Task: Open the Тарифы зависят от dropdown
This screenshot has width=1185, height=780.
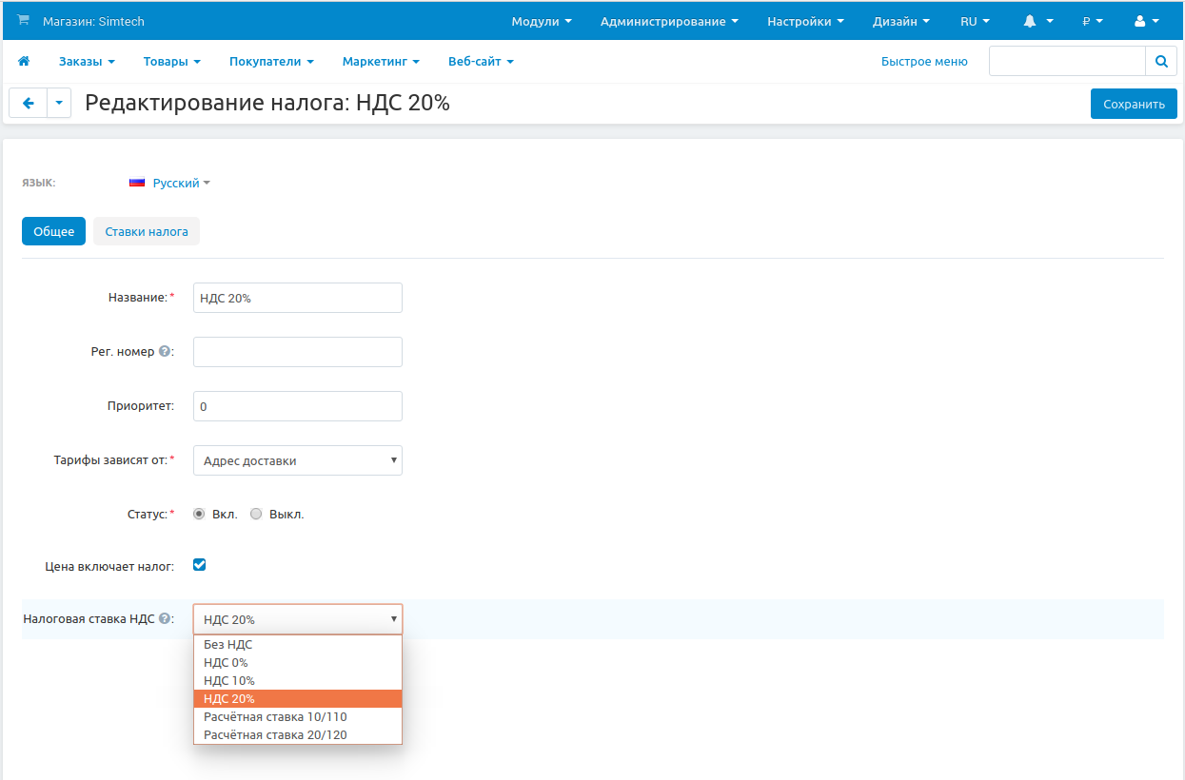Action: tap(297, 460)
